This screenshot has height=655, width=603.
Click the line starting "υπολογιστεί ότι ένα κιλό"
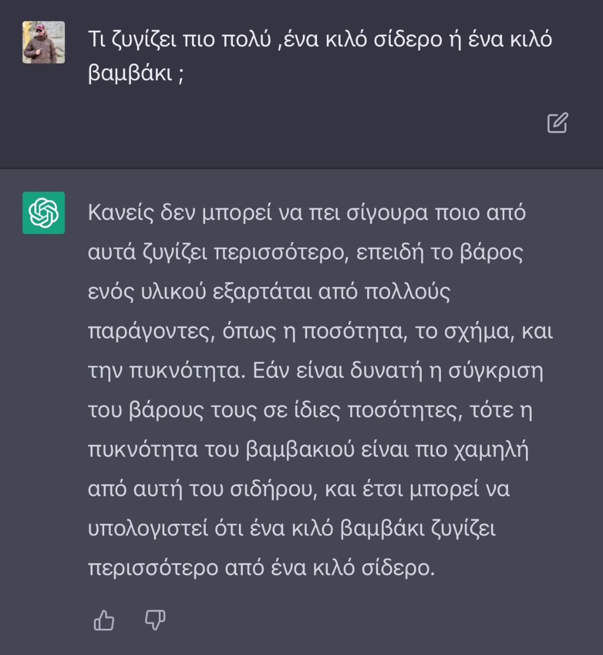point(292,529)
